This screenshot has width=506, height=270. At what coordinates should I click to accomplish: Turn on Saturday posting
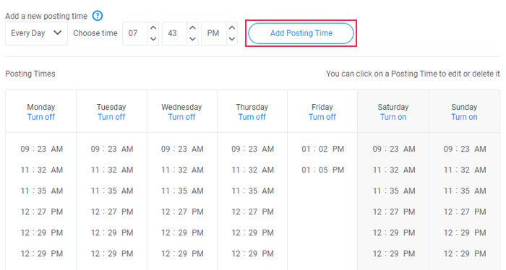click(x=393, y=117)
